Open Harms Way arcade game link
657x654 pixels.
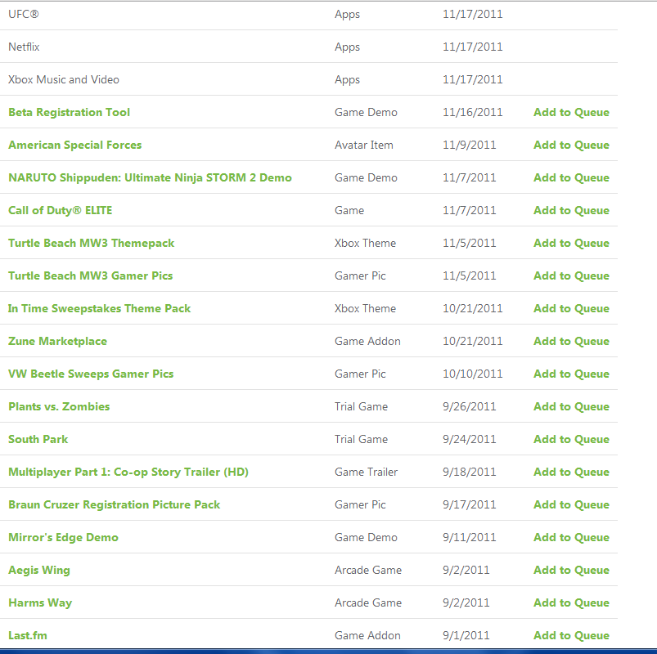(x=40, y=602)
